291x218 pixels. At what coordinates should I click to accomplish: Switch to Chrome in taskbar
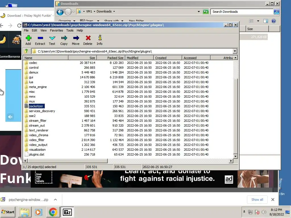coord(53,212)
